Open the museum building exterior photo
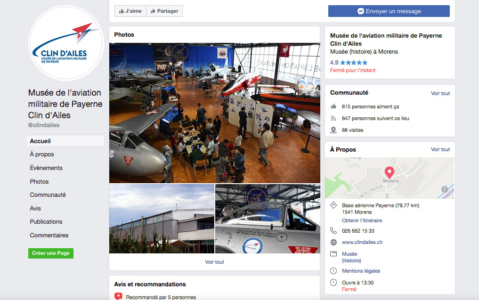Screen dimensions: 479x300 coord(162,219)
